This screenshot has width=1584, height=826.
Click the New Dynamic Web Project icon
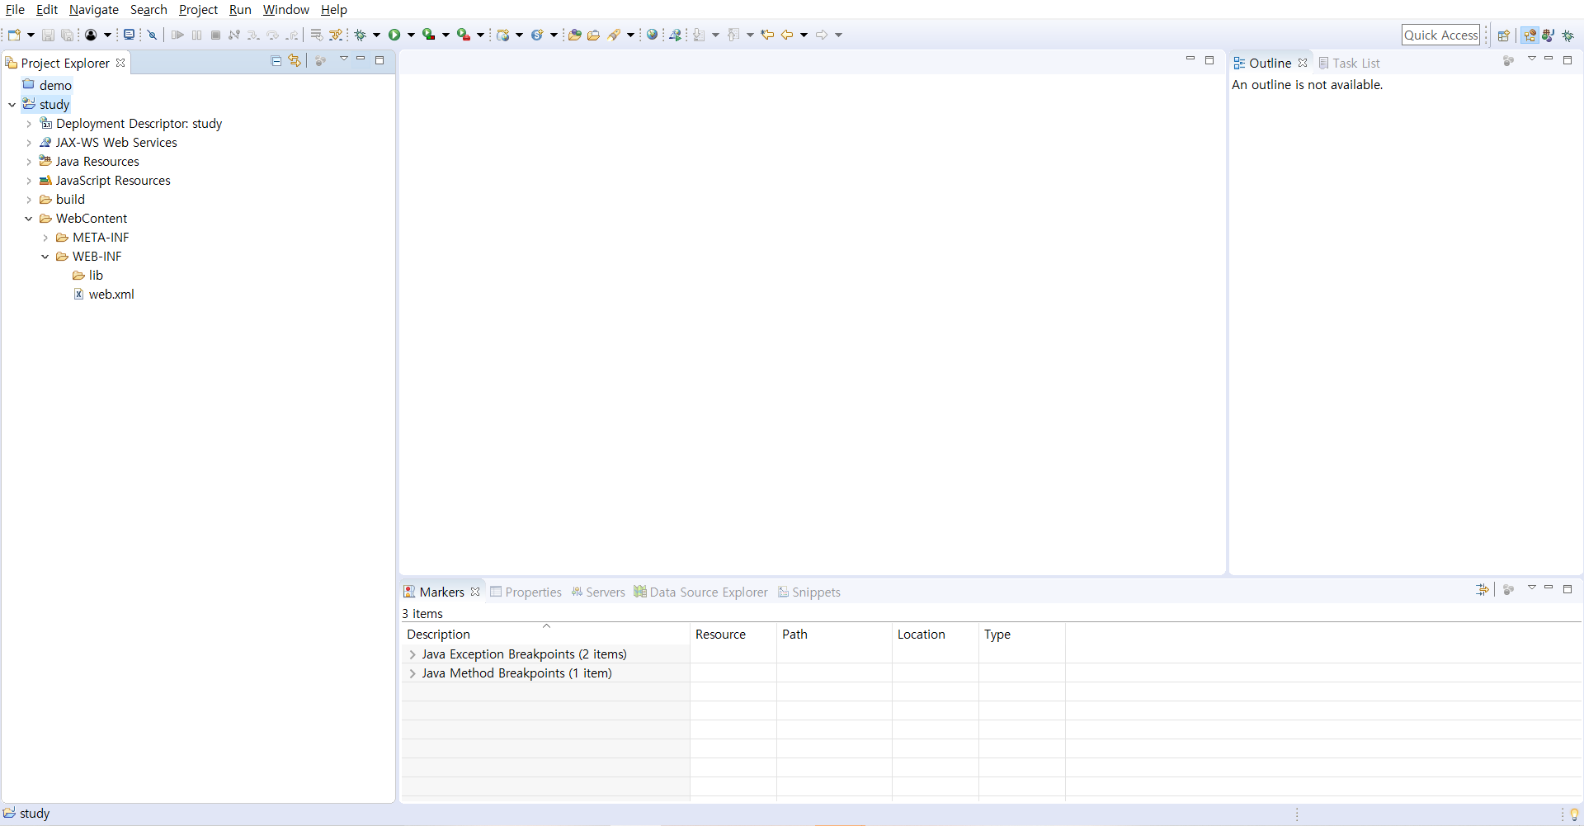(x=502, y=35)
